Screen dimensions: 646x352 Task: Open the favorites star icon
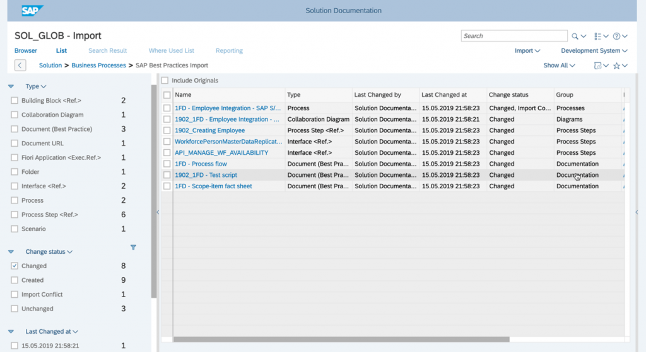616,65
